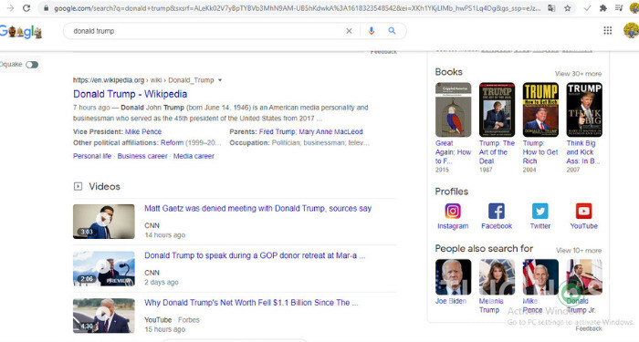Image resolution: width=639 pixels, height=342 pixels.
Task: Open Donald Trump to speak GOP donor link
Action: [x=255, y=255]
